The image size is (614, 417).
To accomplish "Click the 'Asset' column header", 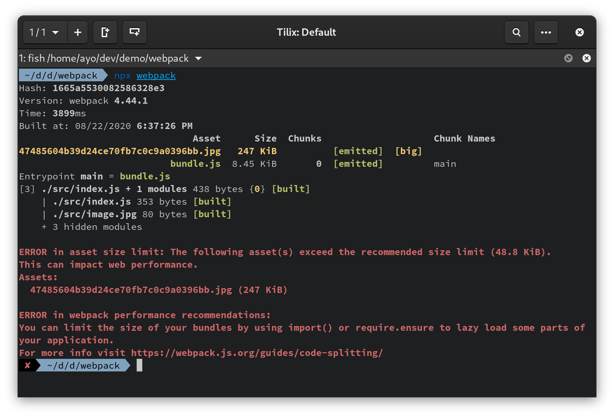I will (207, 139).
